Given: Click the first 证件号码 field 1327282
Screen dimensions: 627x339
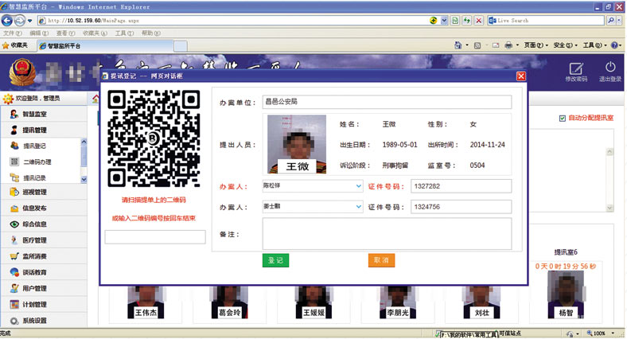Looking at the screenshot, I should (x=461, y=186).
